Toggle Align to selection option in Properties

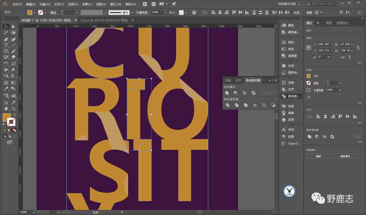pyautogui.click(x=309, y=116)
